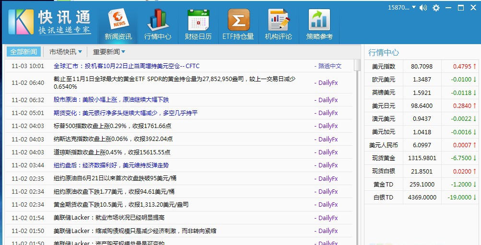The image size is (481, 245).
Task: Click the 现货黄金 price 1315.9801
Action: coord(422,158)
